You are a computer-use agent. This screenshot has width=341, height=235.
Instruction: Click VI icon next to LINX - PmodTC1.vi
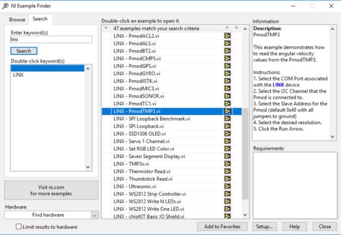pyautogui.click(x=228, y=104)
